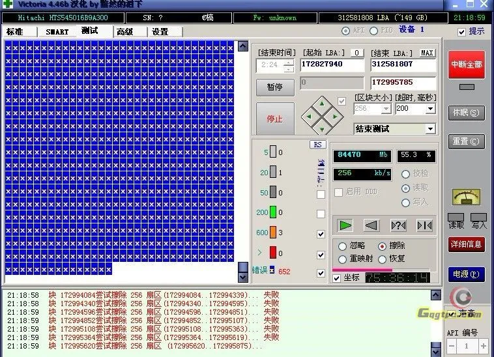Toggle the checkbox beside the 600 ms row
The width and height of the screenshot is (494, 357).
(321, 235)
